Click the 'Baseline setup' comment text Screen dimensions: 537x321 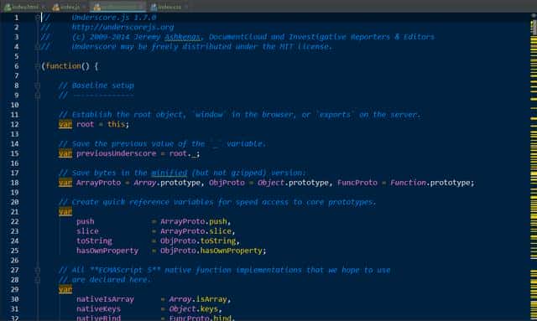pyautogui.click(x=102, y=85)
